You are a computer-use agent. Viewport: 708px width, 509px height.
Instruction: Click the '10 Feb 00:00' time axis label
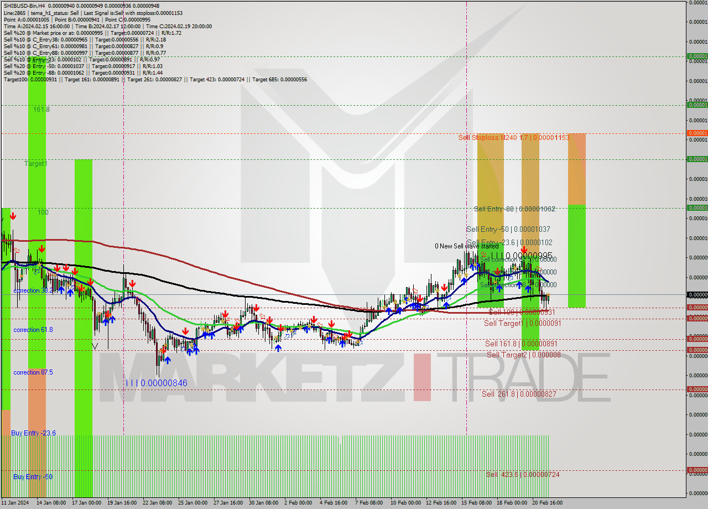point(405,503)
